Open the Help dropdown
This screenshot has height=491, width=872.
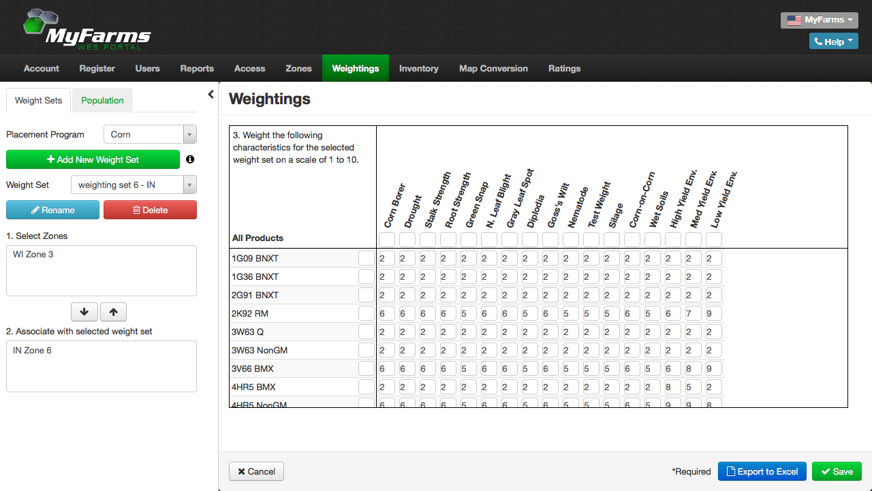pyautogui.click(x=833, y=42)
